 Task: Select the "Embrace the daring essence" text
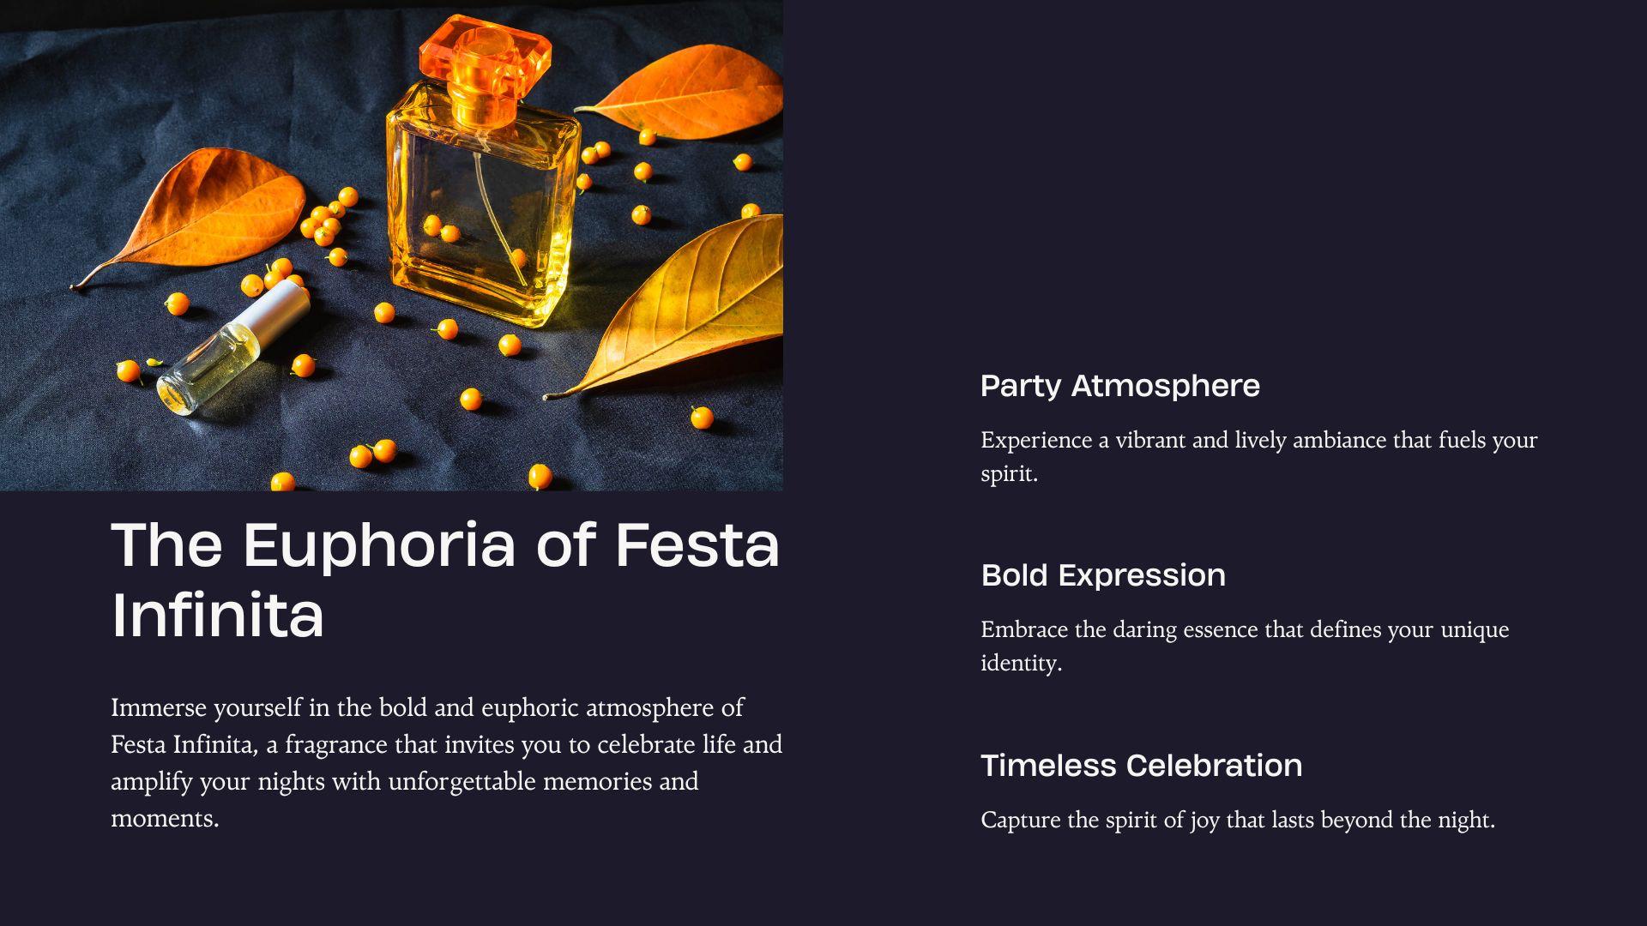pos(1244,646)
